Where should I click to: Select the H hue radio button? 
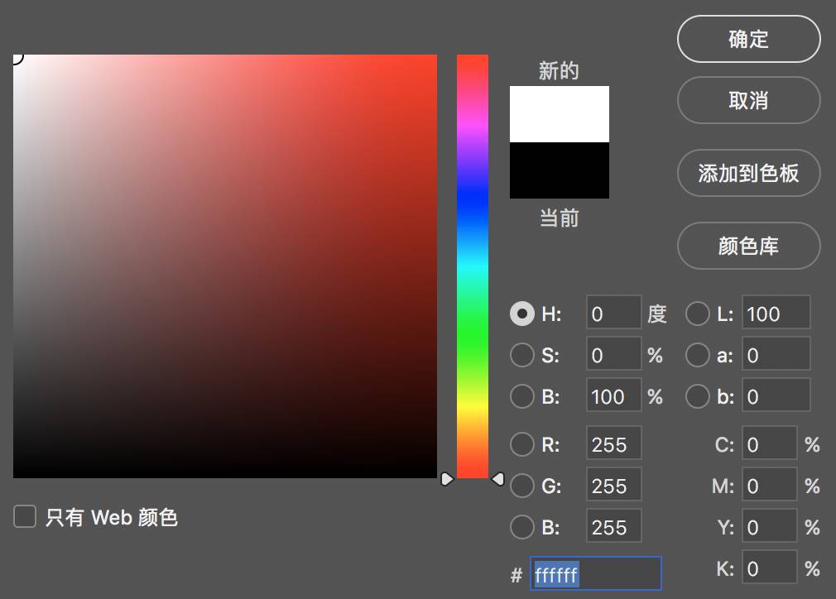tap(522, 314)
